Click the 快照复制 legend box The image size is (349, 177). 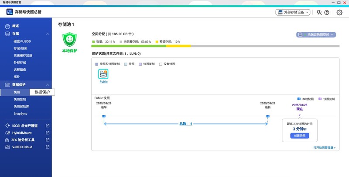[x=140, y=64]
